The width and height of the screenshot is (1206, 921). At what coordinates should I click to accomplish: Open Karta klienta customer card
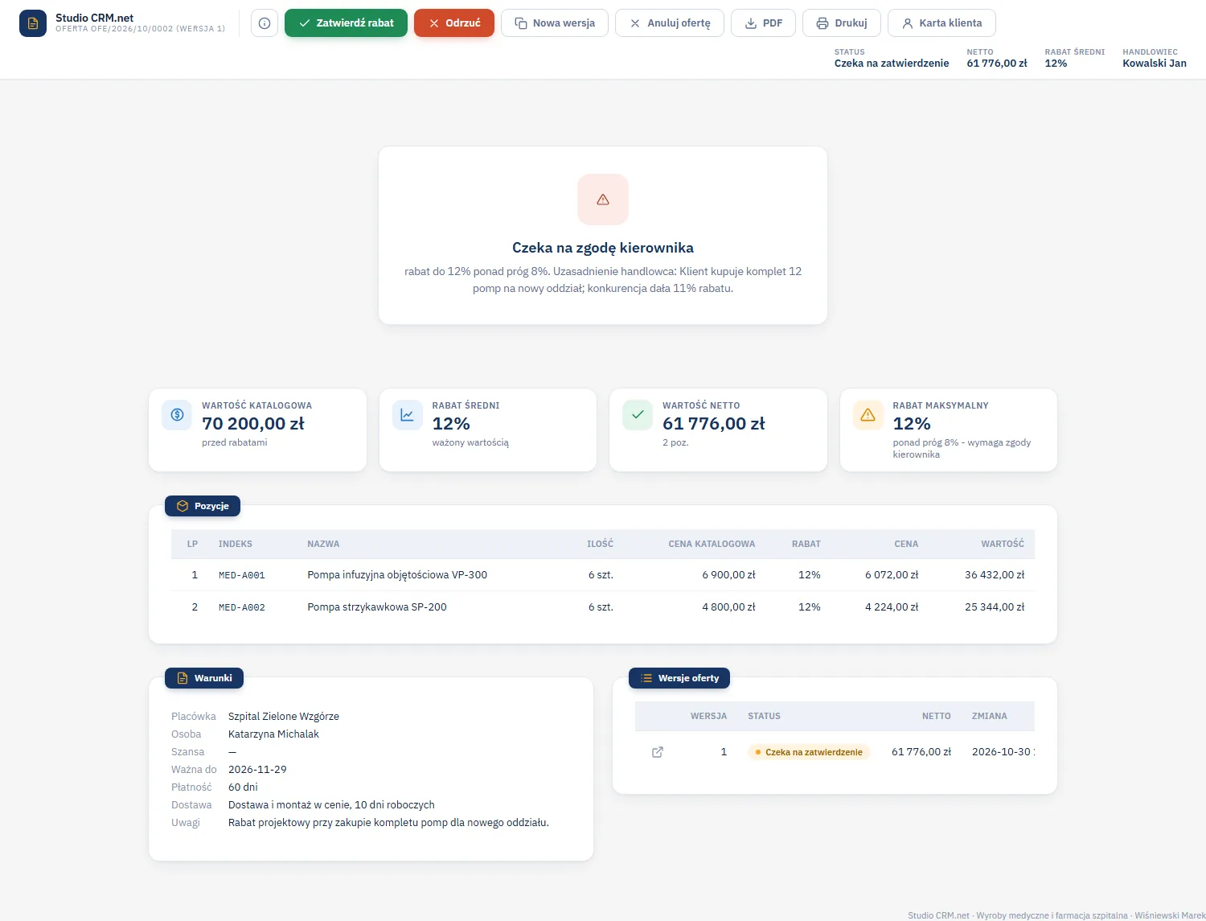[941, 23]
